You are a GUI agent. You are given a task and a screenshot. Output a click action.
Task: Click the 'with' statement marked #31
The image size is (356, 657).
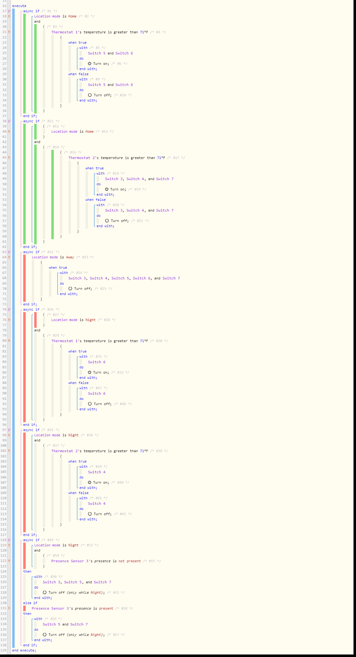(x=83, y=356)
